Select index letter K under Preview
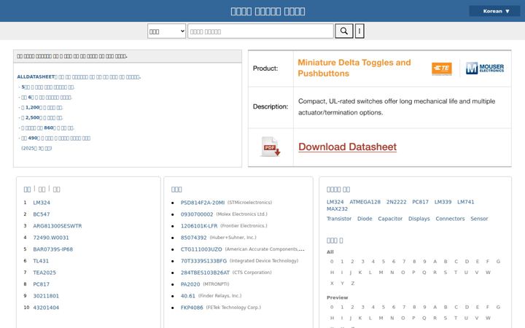Screen dimensions: 525x328 [x=360, y=318]
